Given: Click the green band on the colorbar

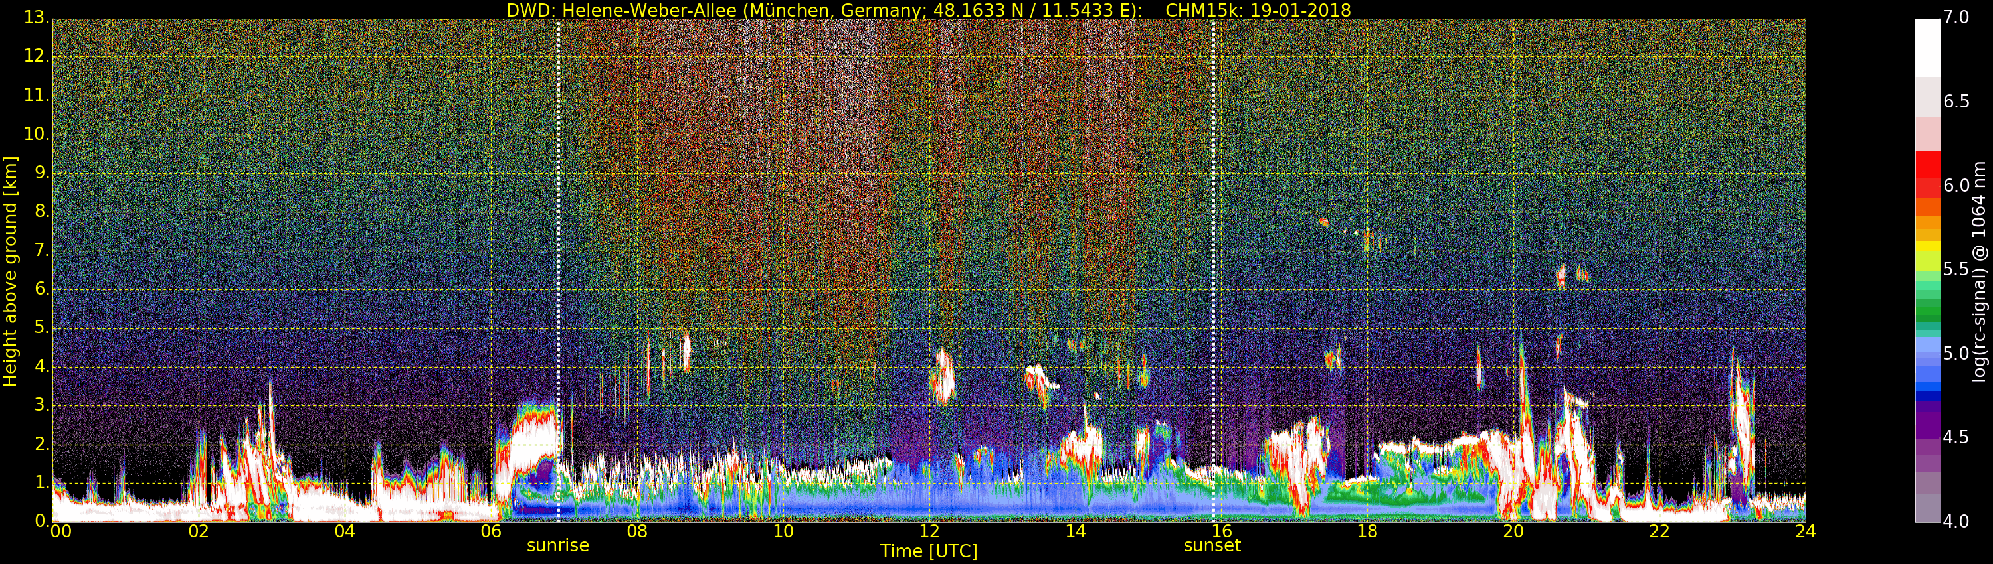Looking at the screenshot, I should tap(1927, 305).
